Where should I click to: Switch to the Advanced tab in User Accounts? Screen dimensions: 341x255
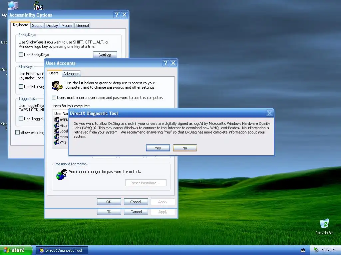click(x=71, y=73)
